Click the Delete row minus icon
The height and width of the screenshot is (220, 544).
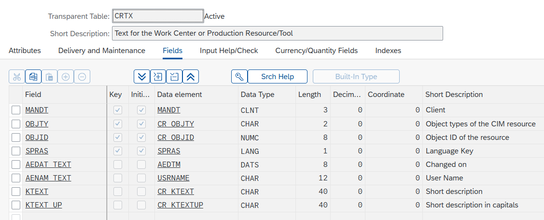click(82, 77)
